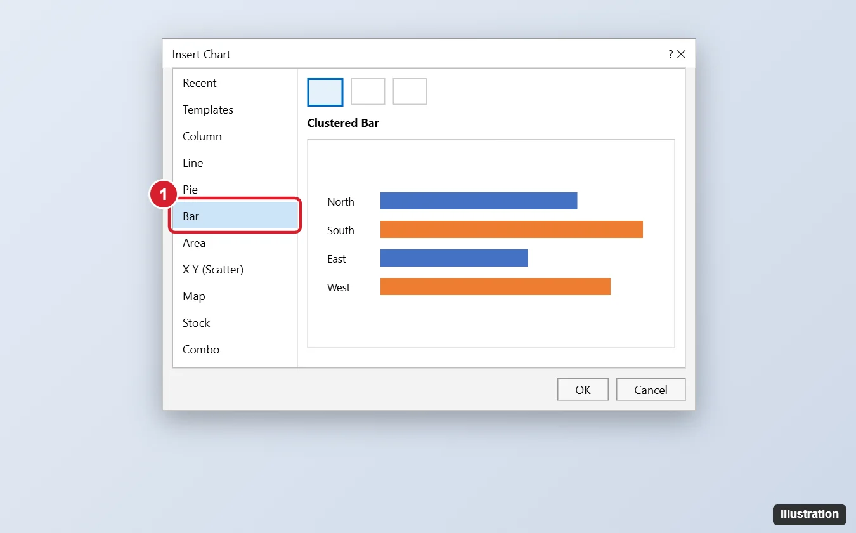Viewport: 856px width, 533px height.
Task: Confirm with the OK button
Action: 583,390
